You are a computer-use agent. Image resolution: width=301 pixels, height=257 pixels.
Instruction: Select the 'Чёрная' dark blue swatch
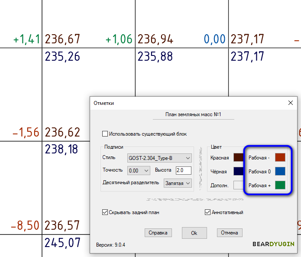click(238, 171)
